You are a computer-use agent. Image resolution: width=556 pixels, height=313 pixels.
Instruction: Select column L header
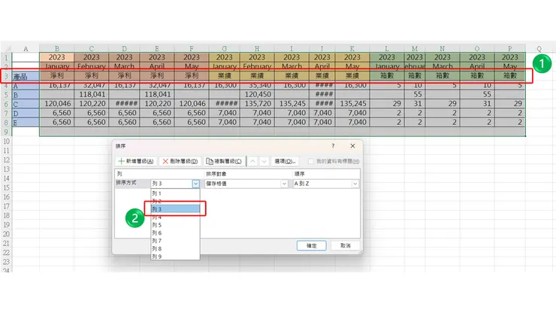click(x=386, y=48)
